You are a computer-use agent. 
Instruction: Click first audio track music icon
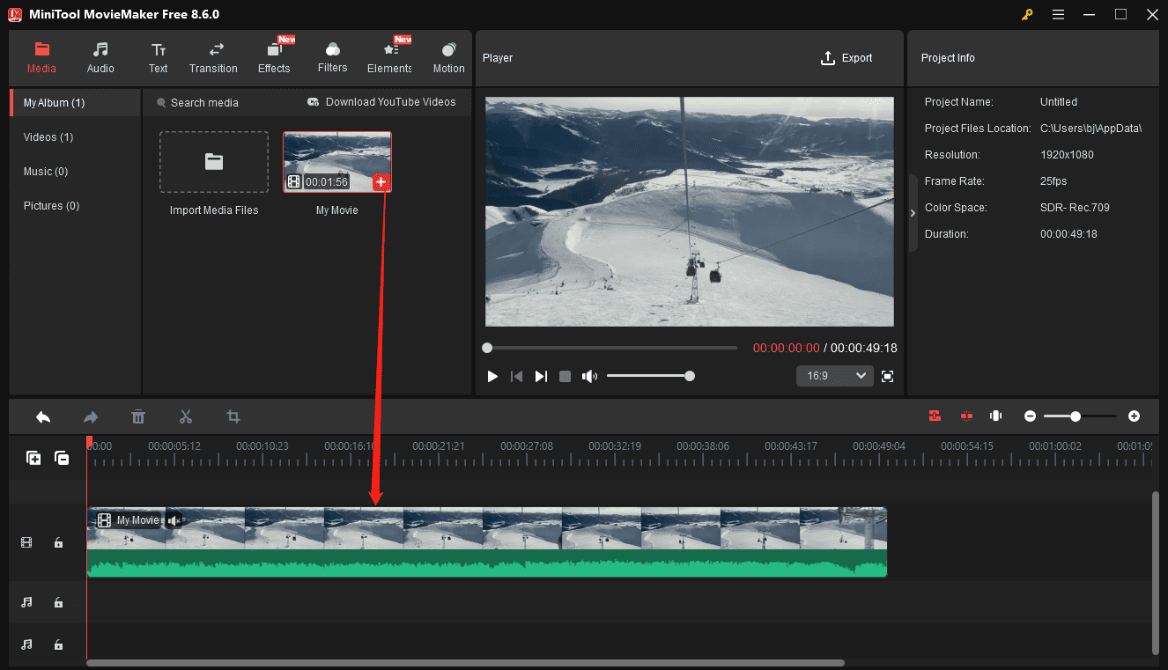(x=26, y=602)
